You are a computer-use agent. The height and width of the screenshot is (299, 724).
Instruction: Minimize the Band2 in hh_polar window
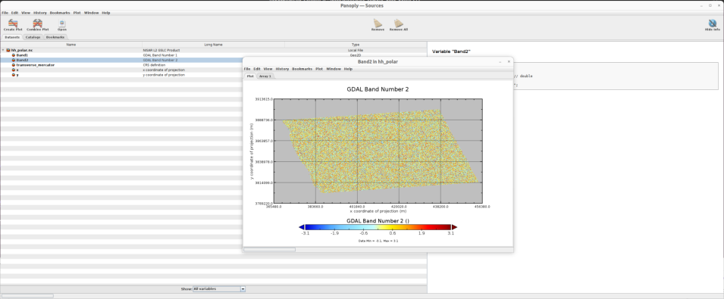(500, 61)
